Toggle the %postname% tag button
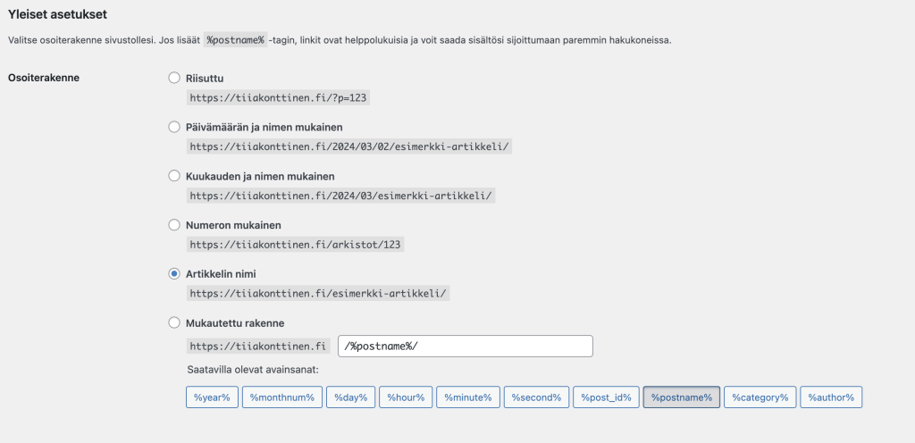 [x=682, y=397]
